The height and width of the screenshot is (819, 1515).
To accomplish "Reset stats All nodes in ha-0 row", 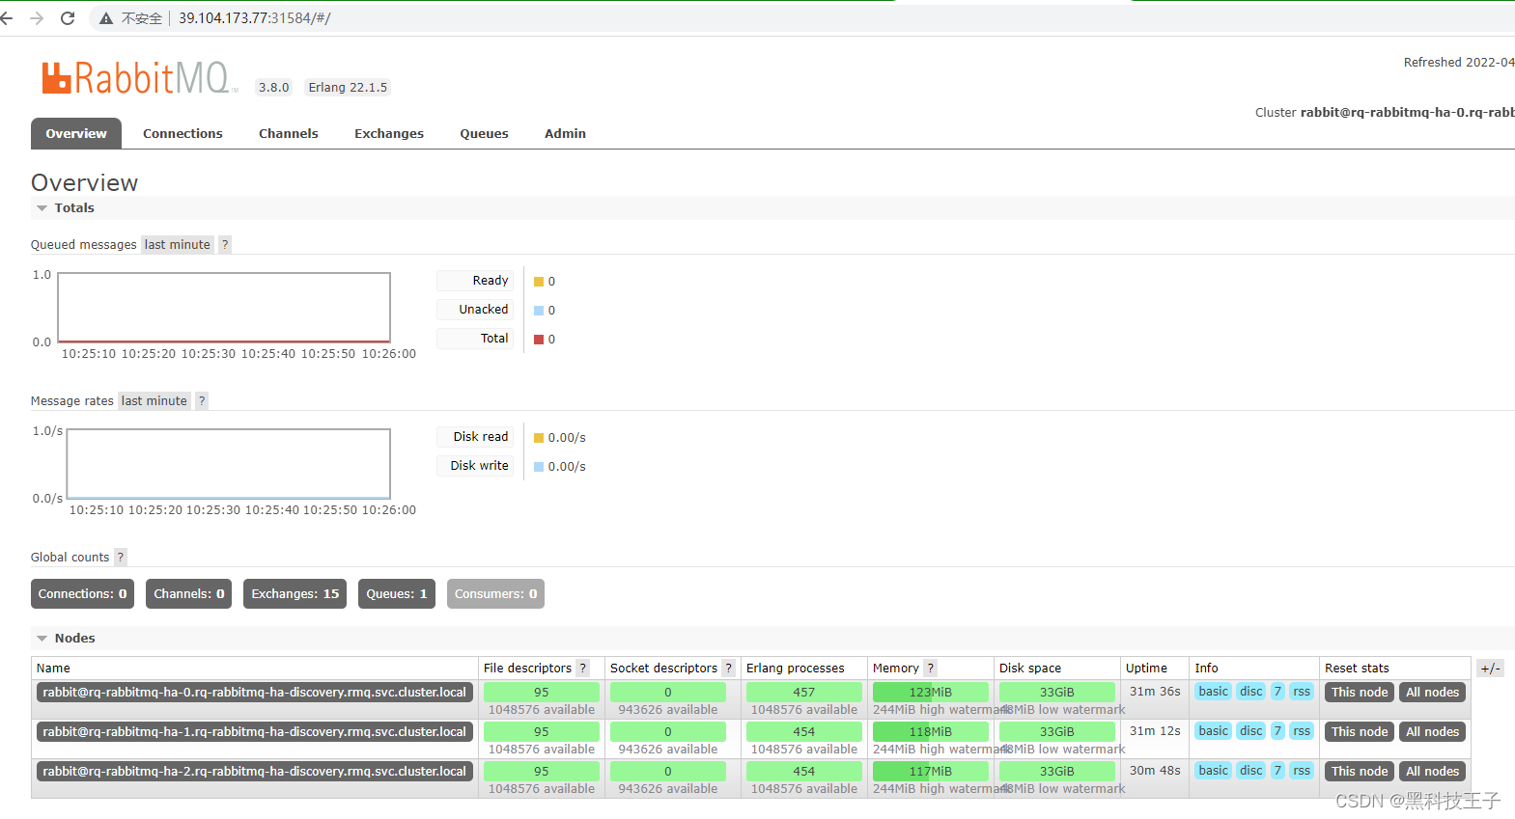I will point(1432,693).
